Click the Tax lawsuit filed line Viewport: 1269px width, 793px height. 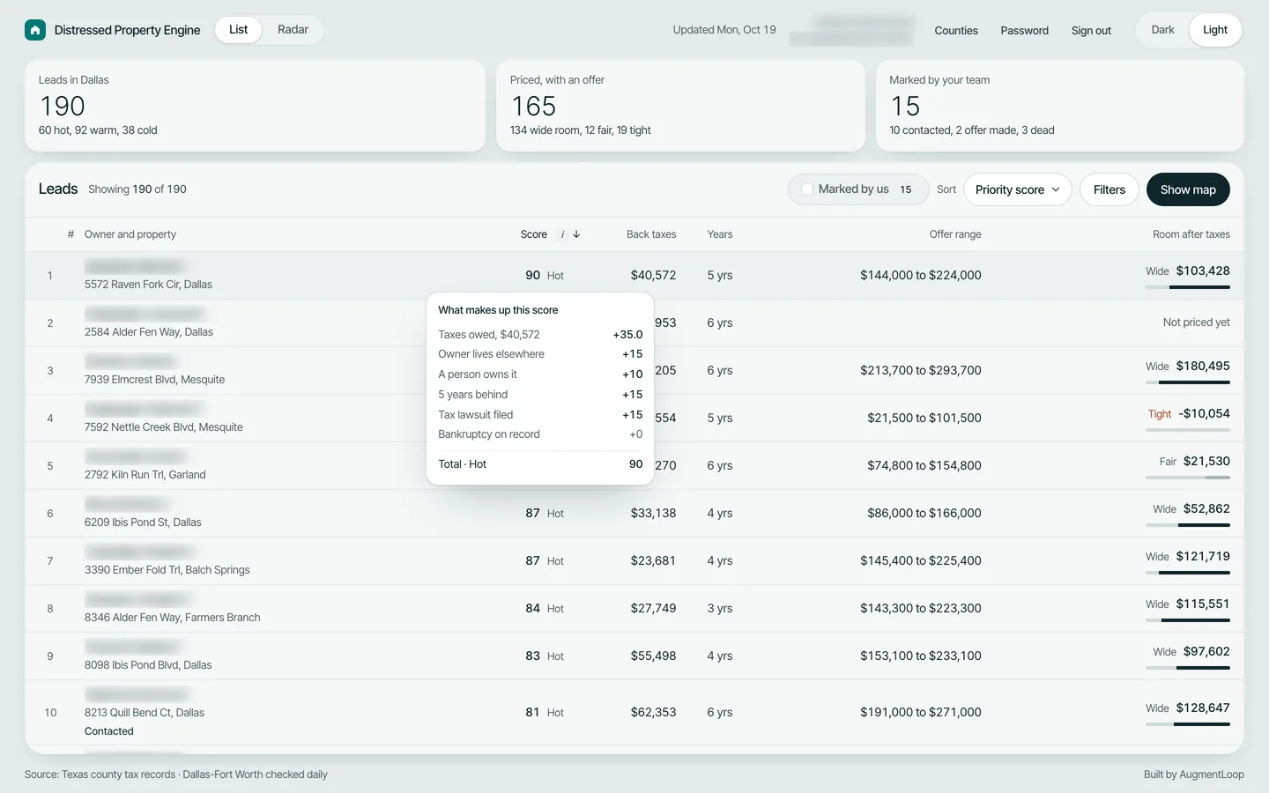click(540, 415)
